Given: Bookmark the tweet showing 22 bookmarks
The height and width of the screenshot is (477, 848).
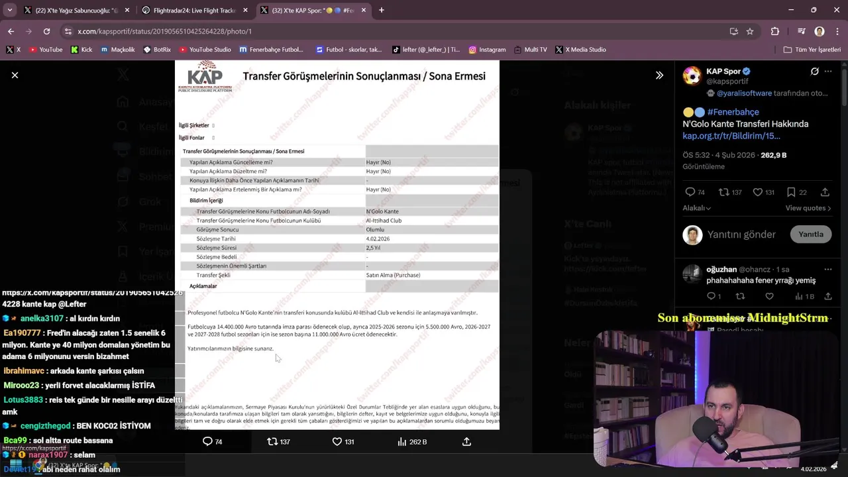Looking at the screenshot, I should [x=796, y=192].
